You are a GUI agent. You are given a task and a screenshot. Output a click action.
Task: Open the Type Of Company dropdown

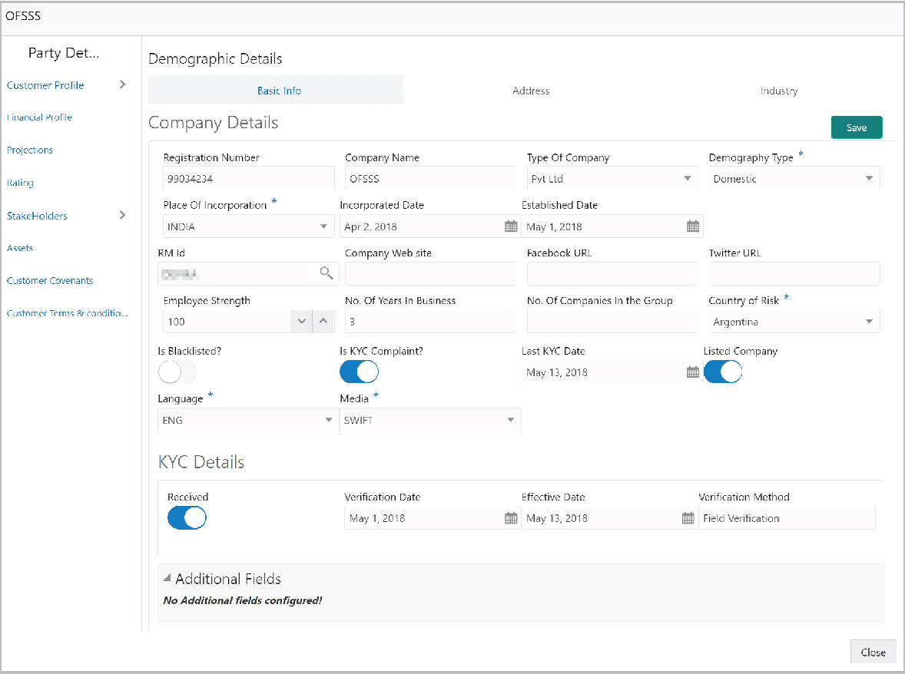pyautogui.click(x=686, y=177)
